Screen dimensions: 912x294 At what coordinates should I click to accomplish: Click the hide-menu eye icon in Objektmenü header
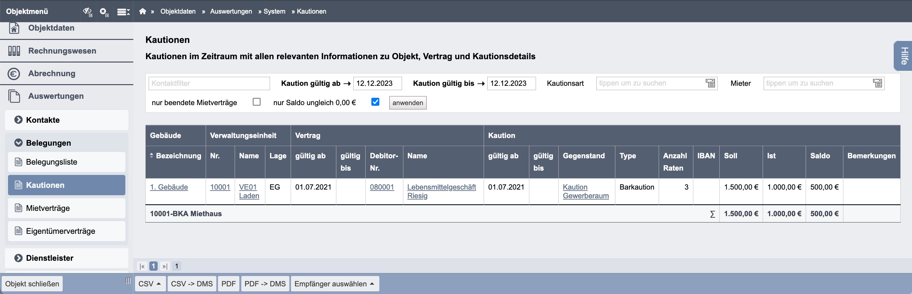[x=88, y=12]
